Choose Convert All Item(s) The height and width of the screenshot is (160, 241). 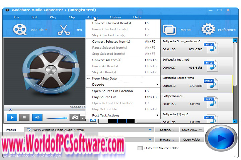[x=123, y=60]
